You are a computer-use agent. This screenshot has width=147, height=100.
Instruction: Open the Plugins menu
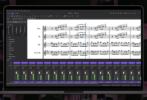[25, 11]
